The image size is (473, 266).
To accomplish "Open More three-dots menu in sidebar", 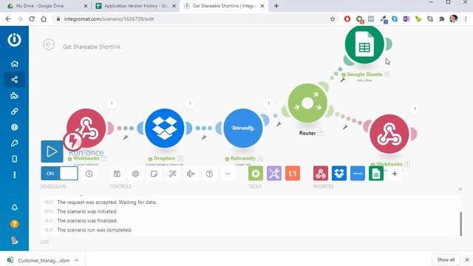I will pyautogui.click(x=15, y=175).
